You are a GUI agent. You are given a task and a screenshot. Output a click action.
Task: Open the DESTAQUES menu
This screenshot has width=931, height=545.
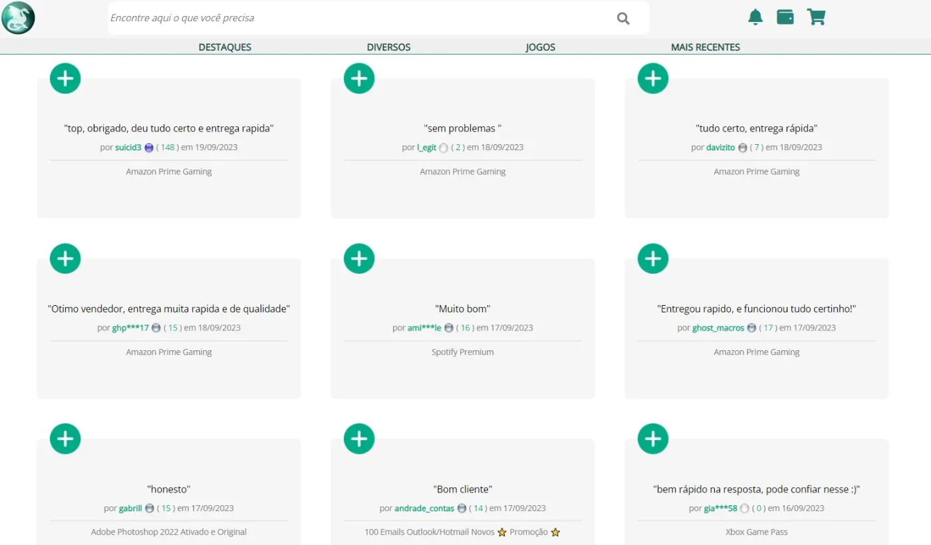pos(225,47)
